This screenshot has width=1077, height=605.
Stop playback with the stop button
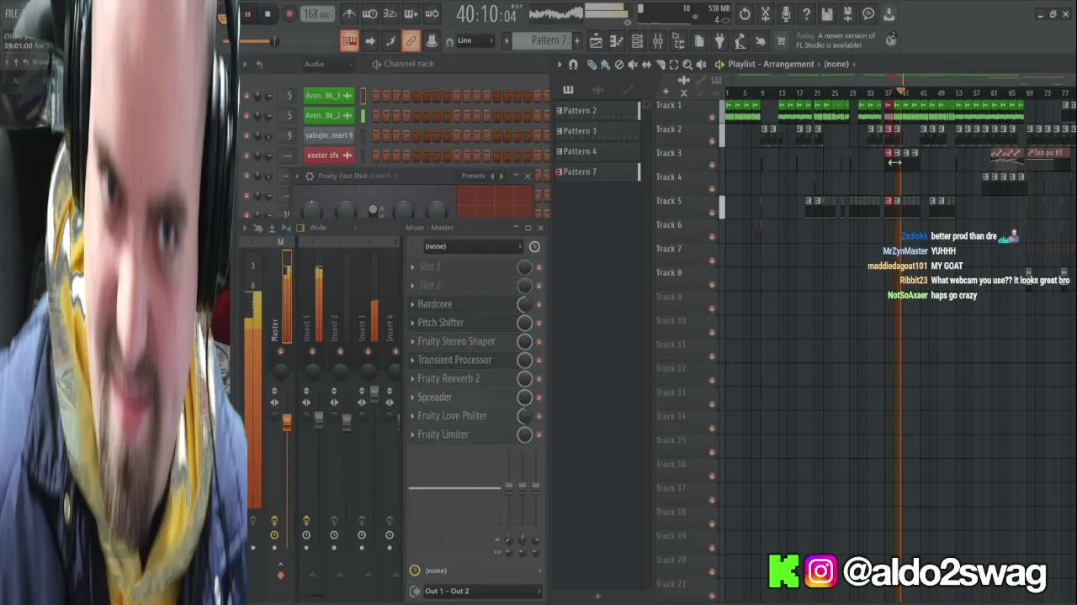tap(268, 13)
